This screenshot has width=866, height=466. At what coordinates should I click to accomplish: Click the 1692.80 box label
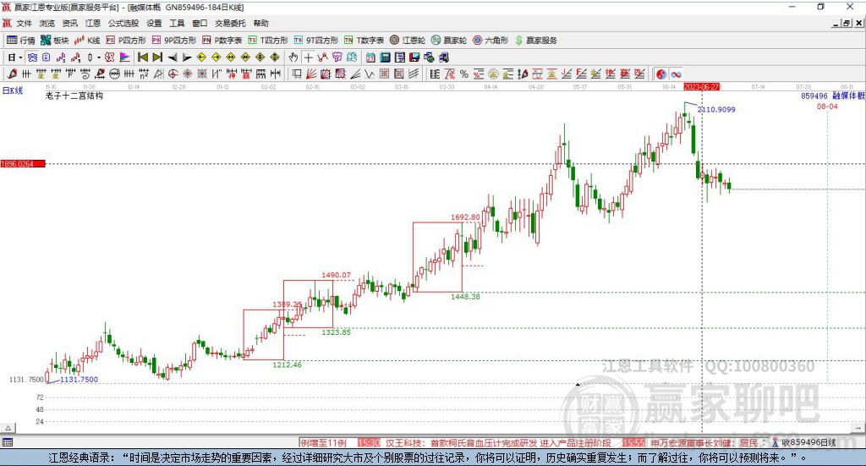point(465,217)
